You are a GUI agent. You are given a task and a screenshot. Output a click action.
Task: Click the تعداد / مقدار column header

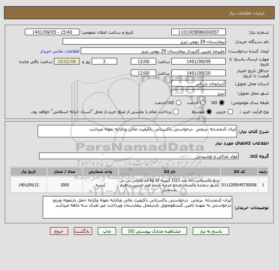pyautogui.click(x=64, y=171)
